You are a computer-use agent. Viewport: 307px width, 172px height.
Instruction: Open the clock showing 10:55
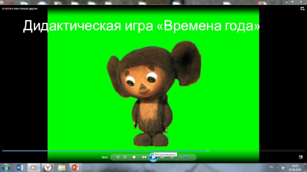click(295, 168)
